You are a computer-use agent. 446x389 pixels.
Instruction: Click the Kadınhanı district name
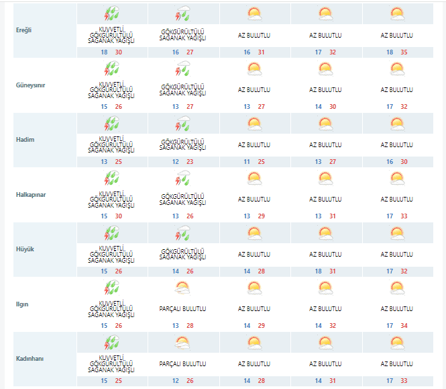[30, 359]
